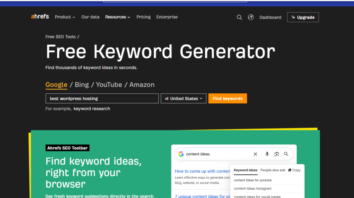
Task: Open Enterprise page
Action: (167, 17)
